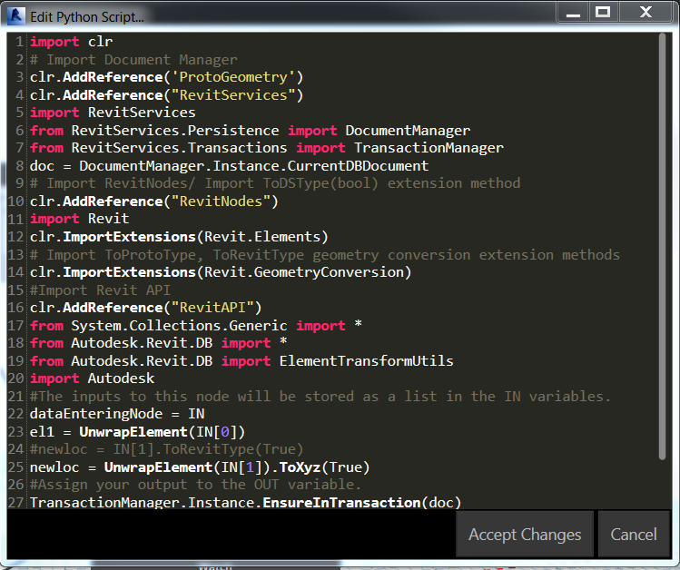Viewport: 680px width, 570px height.
Task: Click the Accept Changes button
Action: (525, 534)
